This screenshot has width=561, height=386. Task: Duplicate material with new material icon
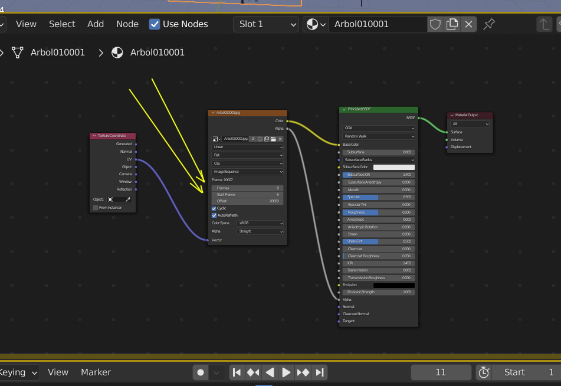[x=452, y=24]
